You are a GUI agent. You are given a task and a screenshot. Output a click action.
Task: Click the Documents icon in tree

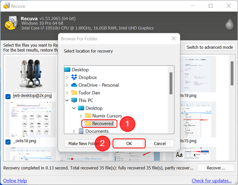81,131
